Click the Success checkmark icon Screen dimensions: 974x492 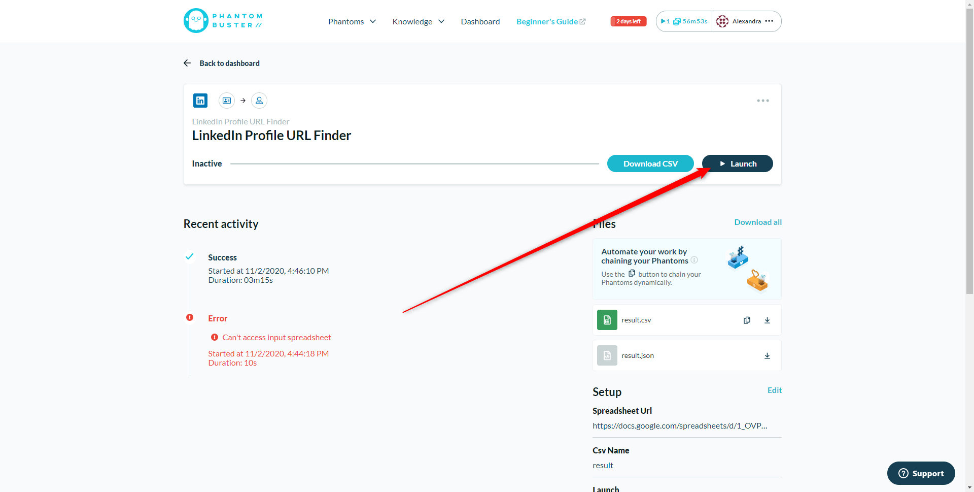pos(189,256)
